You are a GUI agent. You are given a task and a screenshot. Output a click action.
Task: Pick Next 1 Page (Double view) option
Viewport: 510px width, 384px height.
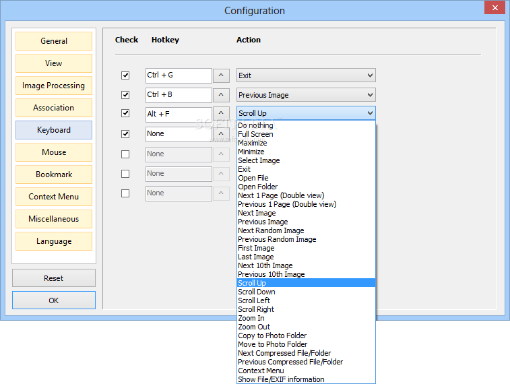tap(306, 196)
